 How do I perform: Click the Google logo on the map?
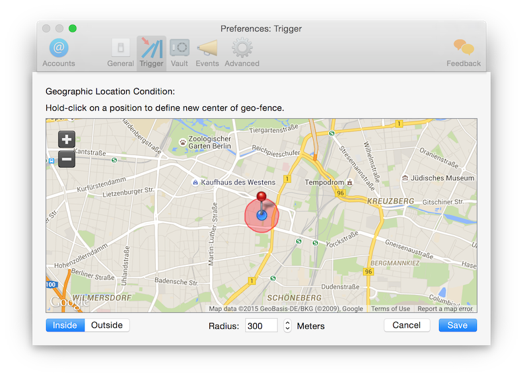pos(69,302)
